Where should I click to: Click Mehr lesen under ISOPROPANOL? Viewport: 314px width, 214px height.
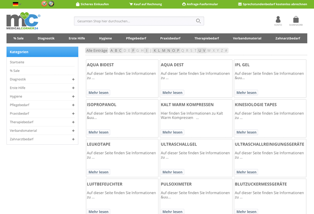point(99,132)
